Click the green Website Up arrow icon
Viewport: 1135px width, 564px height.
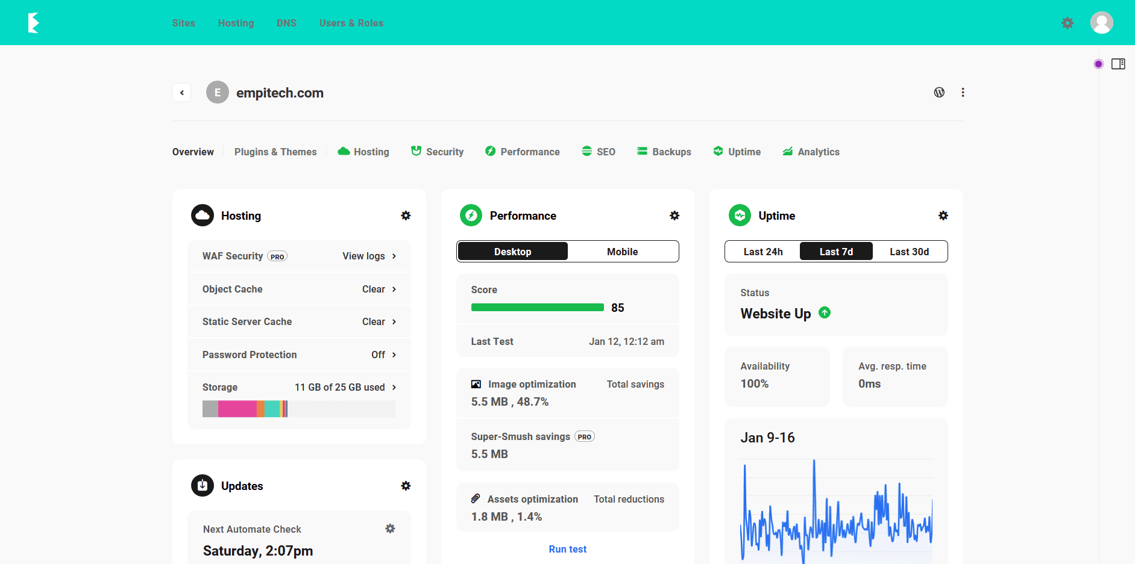click(825, 312)
